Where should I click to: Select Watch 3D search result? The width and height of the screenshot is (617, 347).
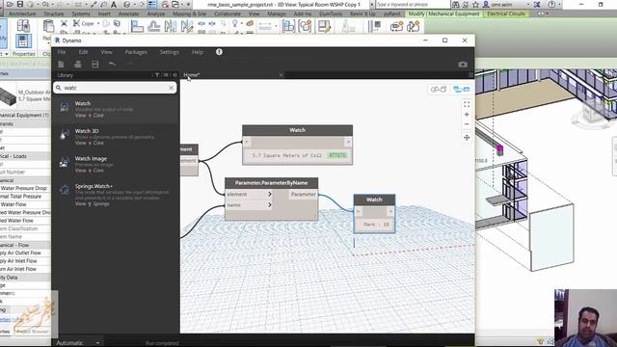[116, 137]
